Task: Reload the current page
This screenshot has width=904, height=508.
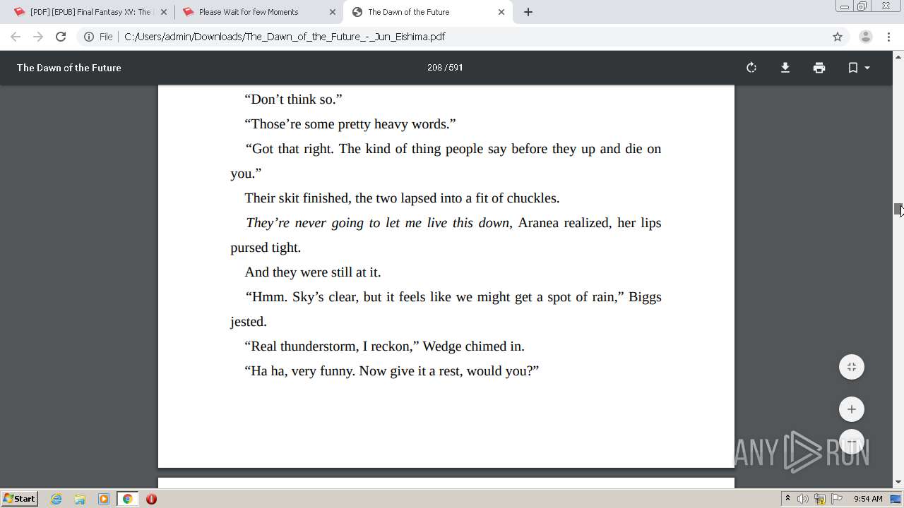Action: [61, 37]
